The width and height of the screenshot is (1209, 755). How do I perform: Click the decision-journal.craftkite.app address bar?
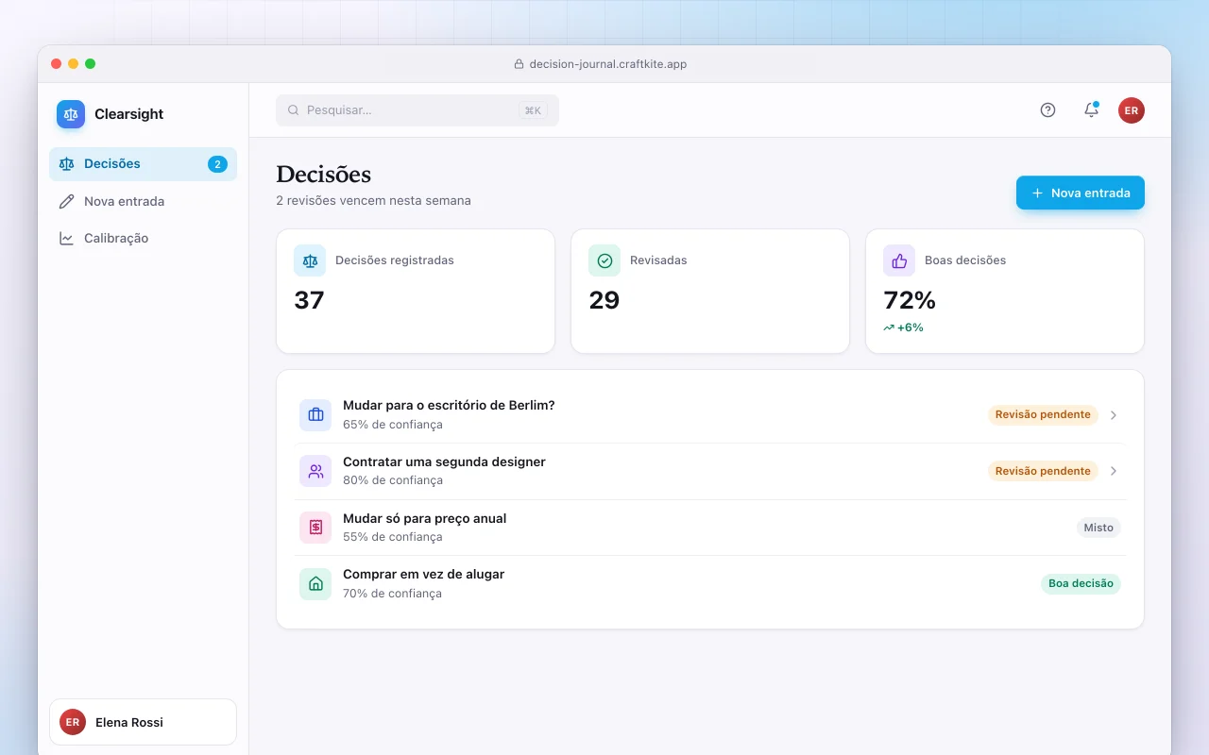(x=601, y=64)
